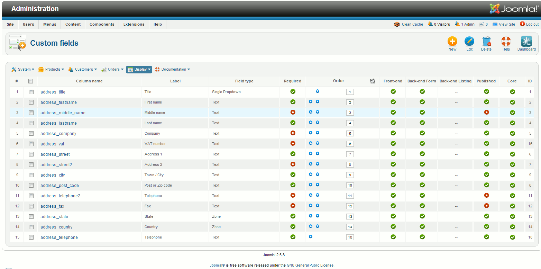Viewport: 541px width, 269px height.
Task: Open the Products dropdown menu
Action: (x=51, y=69)
